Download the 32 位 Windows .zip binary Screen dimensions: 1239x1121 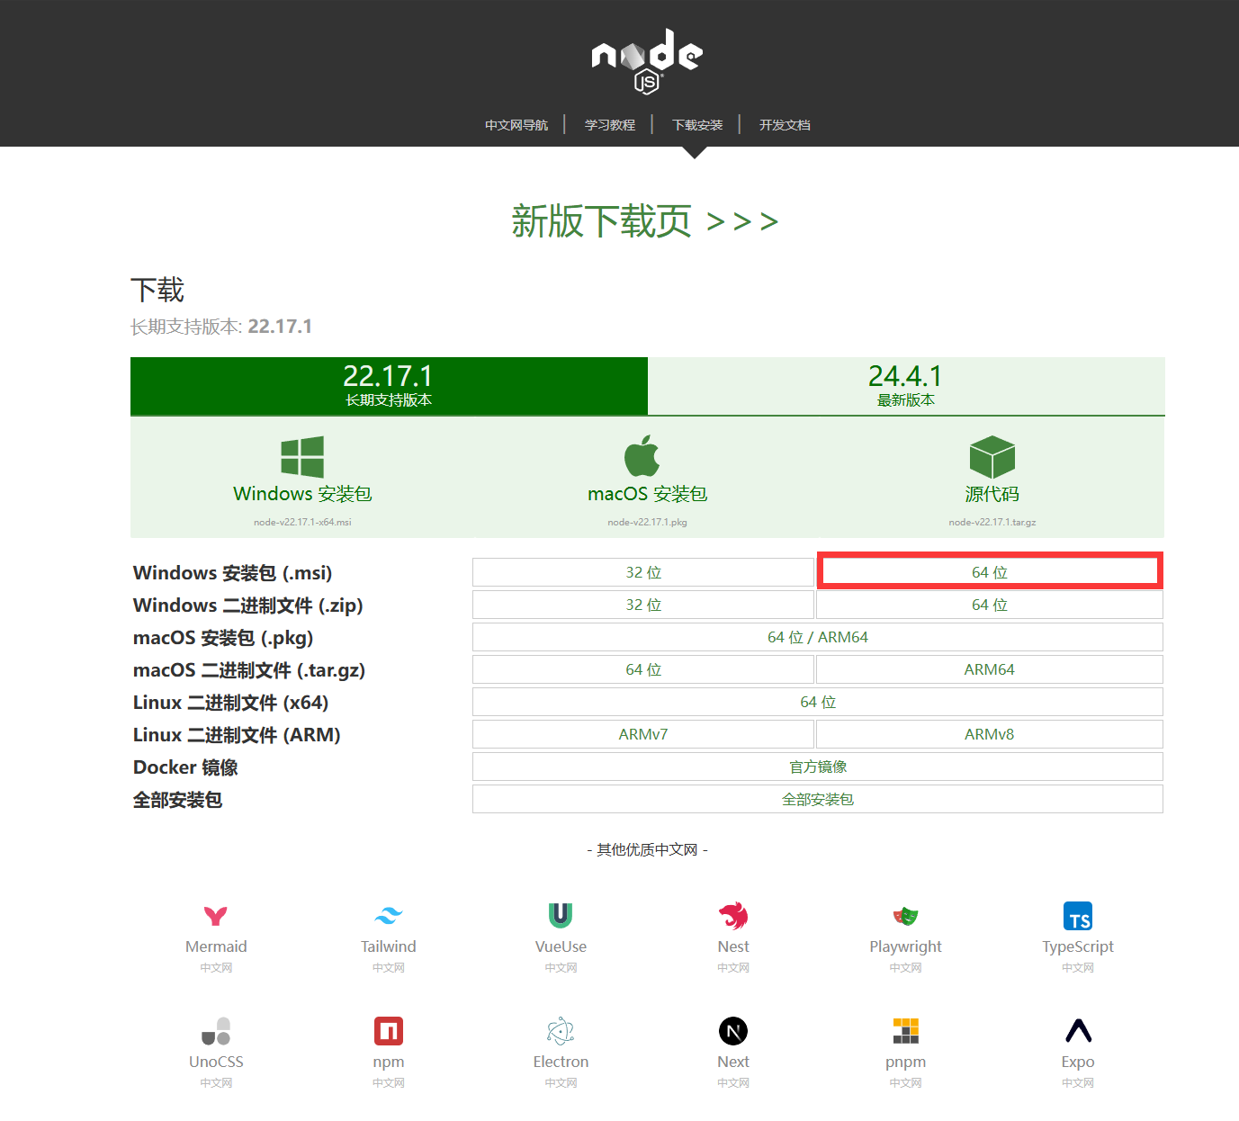pyautogui.click(x=643, y=605)
